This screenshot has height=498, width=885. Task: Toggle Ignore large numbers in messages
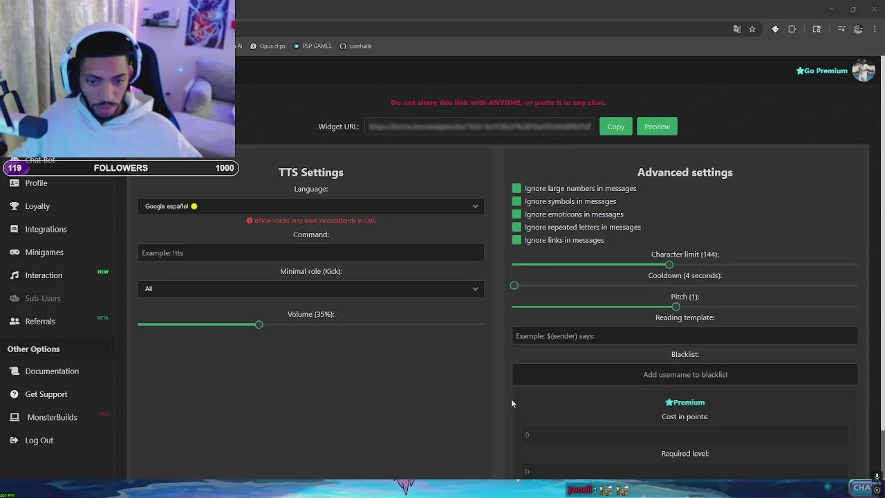[516, 188]
